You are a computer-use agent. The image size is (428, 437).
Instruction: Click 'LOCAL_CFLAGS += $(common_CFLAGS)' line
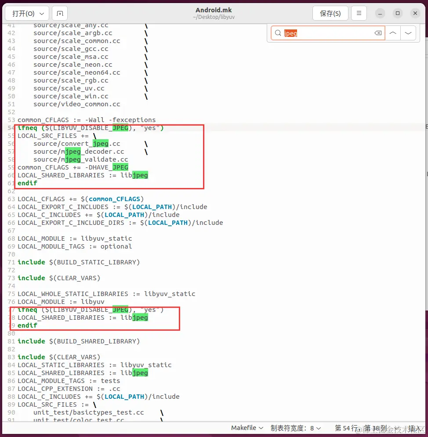[x=80, y=199]
